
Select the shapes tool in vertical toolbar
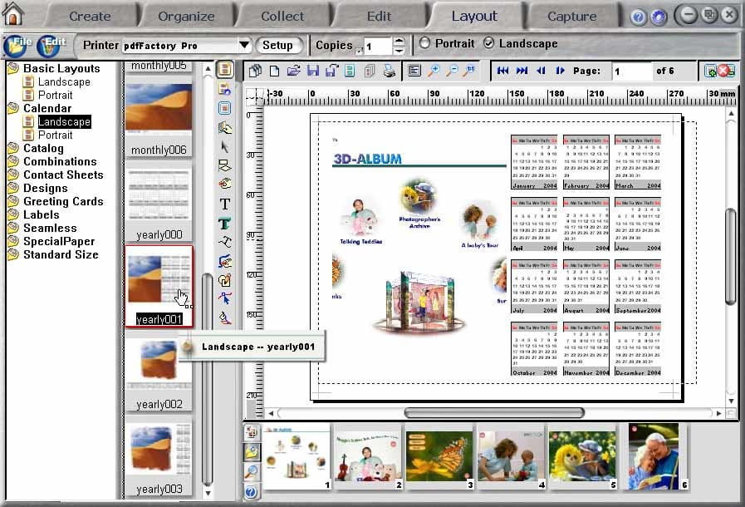click(225, 165)
